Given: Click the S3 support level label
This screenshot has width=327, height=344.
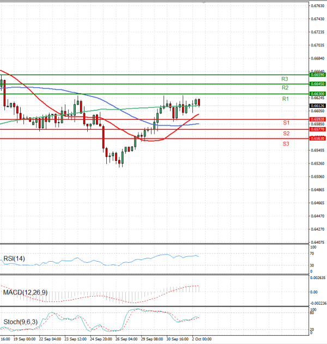Looking at the screenshot, I should [286, 143].
